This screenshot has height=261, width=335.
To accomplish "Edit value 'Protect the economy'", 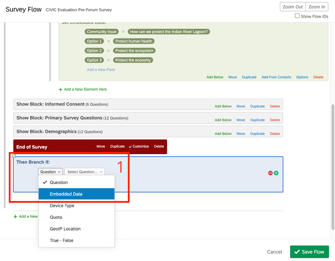I will tap(133, 60).
